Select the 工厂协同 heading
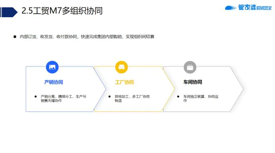This screenshot has height=153, width=275. pyautogui.click(x=125, y=82)
